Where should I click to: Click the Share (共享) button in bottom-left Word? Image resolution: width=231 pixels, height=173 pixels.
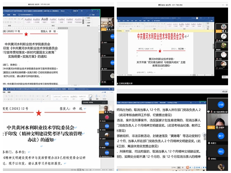point(104,92)
